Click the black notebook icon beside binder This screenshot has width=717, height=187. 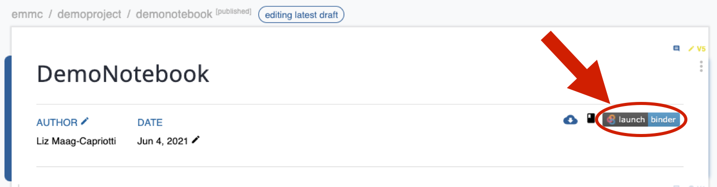tap(591, 119)
